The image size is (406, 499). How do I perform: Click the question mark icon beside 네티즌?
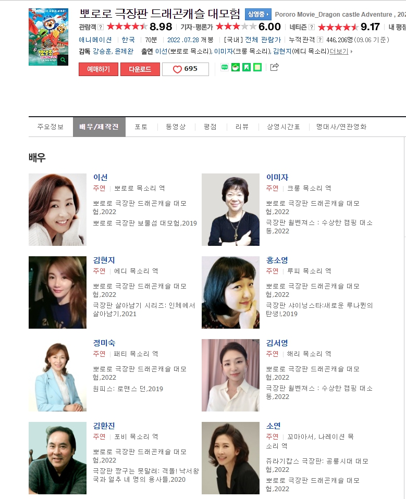coord(312,27)
